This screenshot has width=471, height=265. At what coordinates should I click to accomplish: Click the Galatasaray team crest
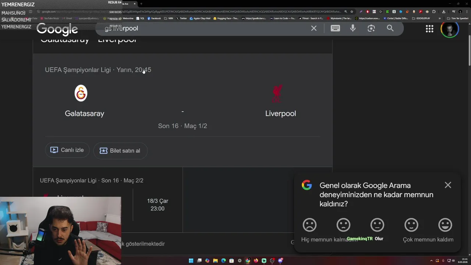[x=81, y=93]
